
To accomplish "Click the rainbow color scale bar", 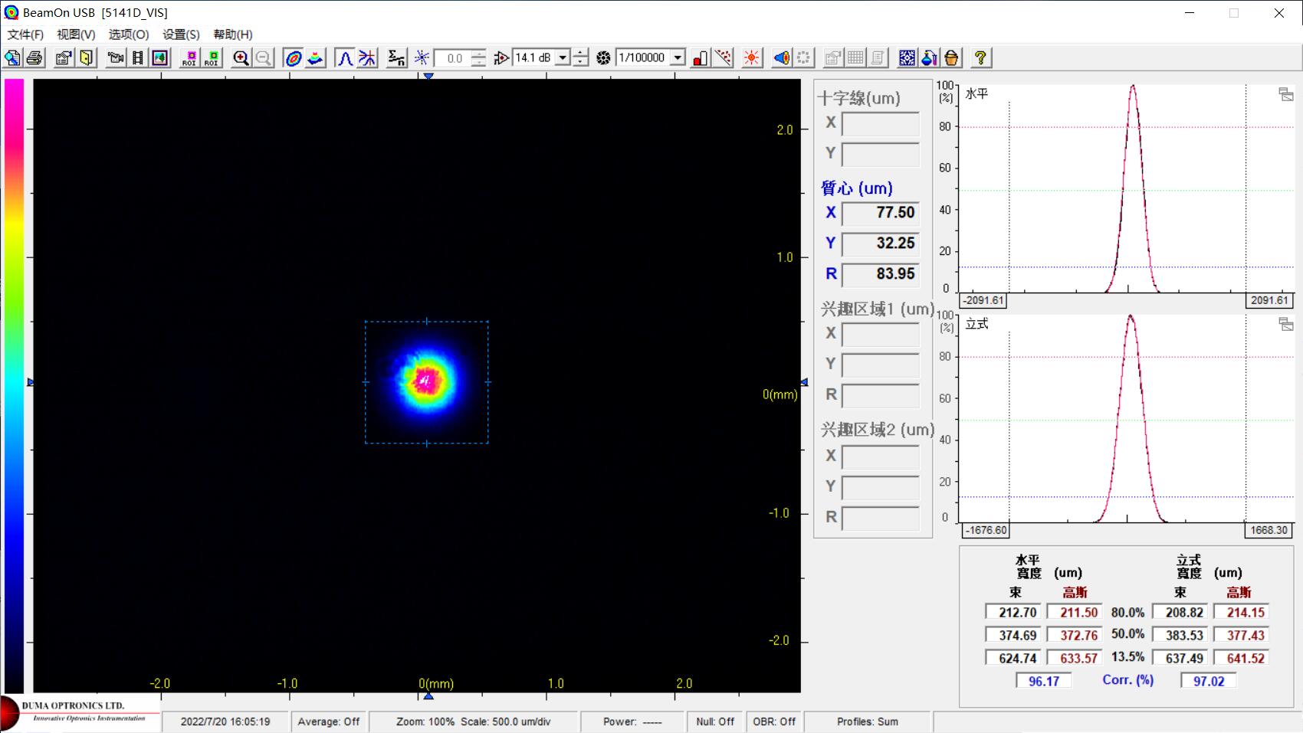I will tap(14, 383).
